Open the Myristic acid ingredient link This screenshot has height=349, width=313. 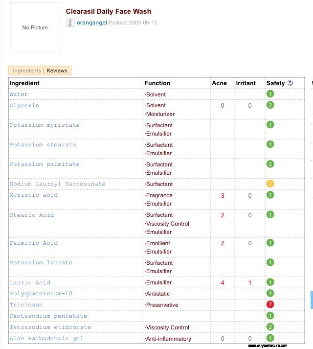coord(34,195)
